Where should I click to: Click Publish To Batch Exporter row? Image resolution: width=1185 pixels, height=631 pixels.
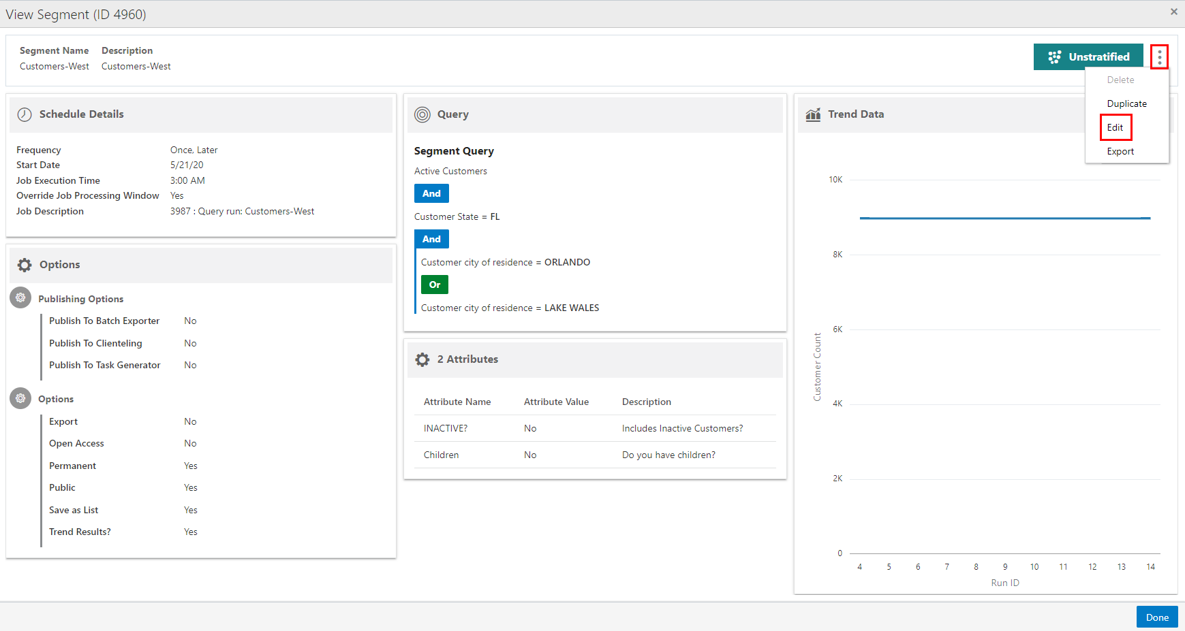pos(123,321)
